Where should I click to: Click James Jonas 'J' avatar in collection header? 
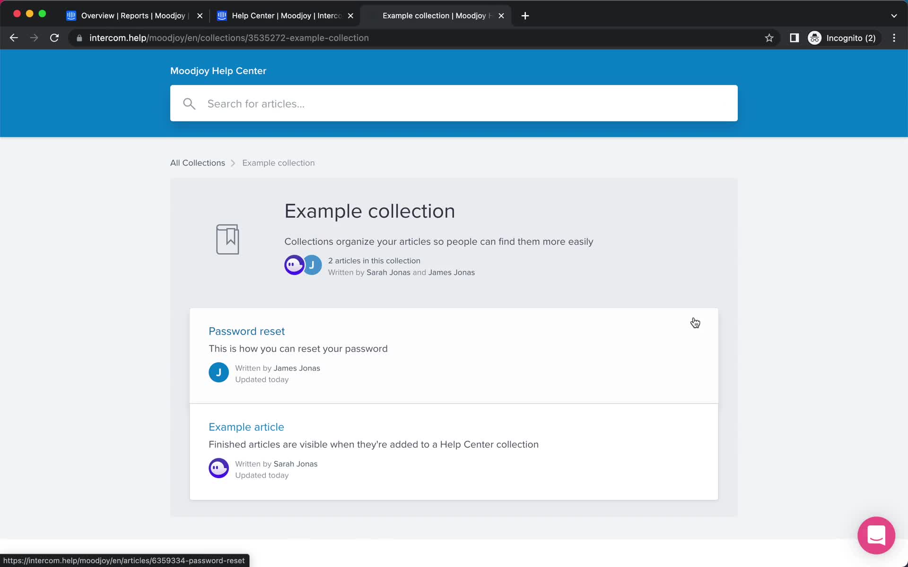pos(313,265)
